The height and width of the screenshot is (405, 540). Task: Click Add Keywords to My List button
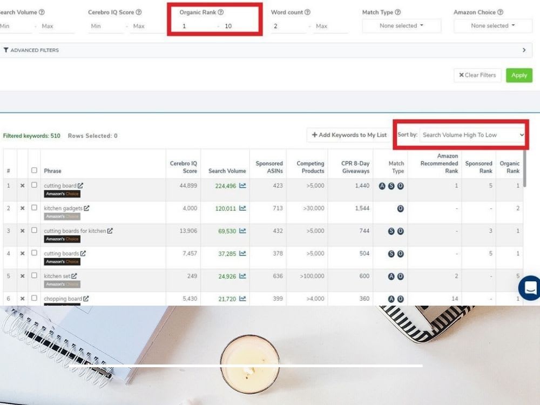pyautogui.click(x=349, y=135)
